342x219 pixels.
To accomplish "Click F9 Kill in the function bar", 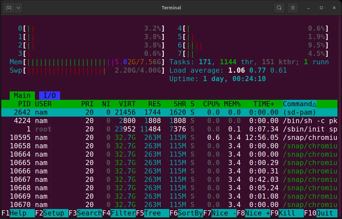I will point(287,213).
